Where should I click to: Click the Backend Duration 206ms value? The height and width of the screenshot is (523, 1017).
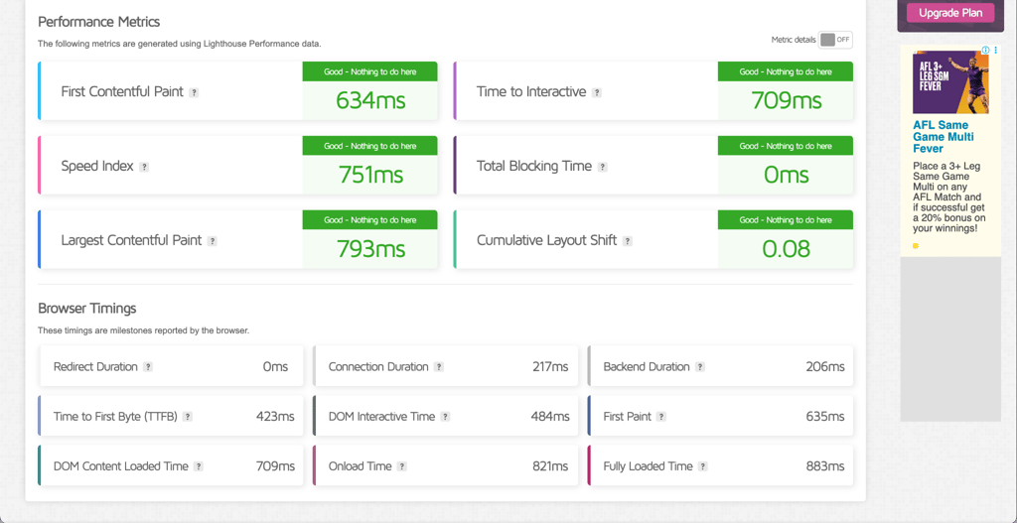(825, 367)
